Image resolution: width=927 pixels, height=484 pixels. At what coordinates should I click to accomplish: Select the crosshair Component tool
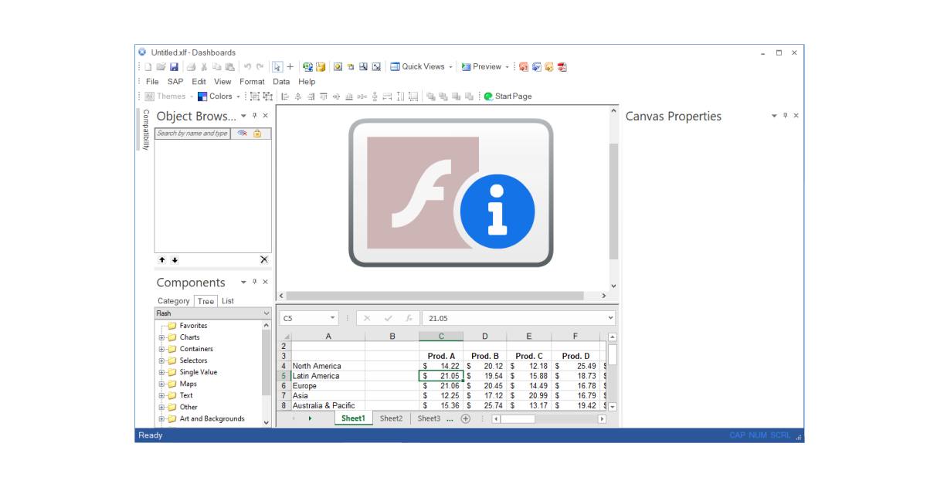[x=290, y=66]
